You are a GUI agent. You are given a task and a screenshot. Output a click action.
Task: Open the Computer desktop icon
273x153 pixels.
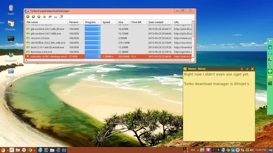[11, 41]
